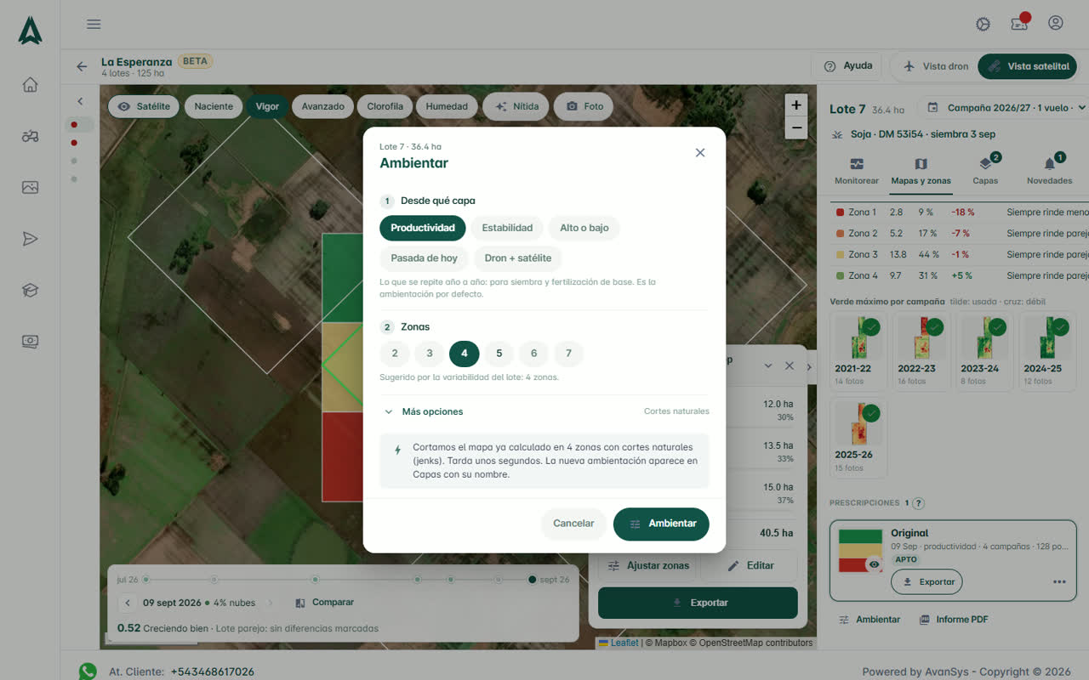Cancel the Ambientar dialog
Screen dimensions: 1089x680
(573, 524)
